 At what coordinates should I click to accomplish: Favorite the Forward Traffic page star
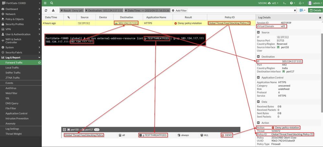pos(39,63)
